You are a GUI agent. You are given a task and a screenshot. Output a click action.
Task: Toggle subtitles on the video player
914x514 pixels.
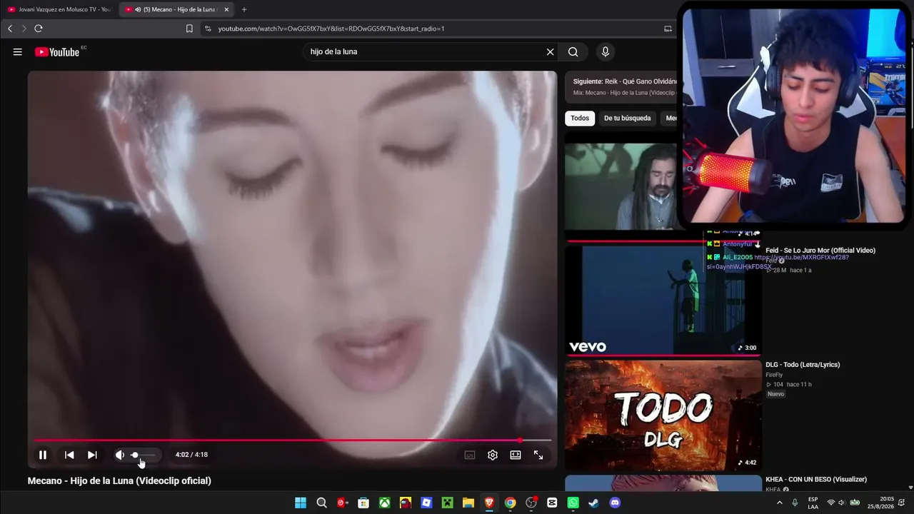(x=470, y=455)
